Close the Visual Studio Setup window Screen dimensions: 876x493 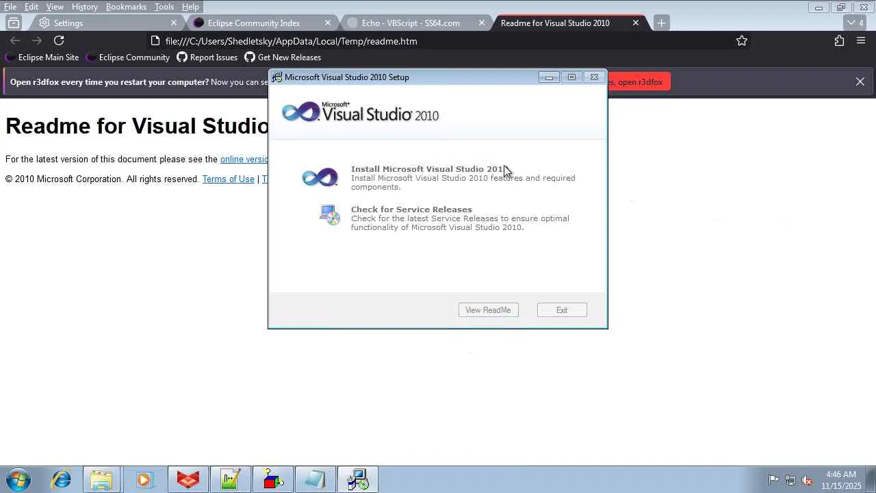coord(594,77)
